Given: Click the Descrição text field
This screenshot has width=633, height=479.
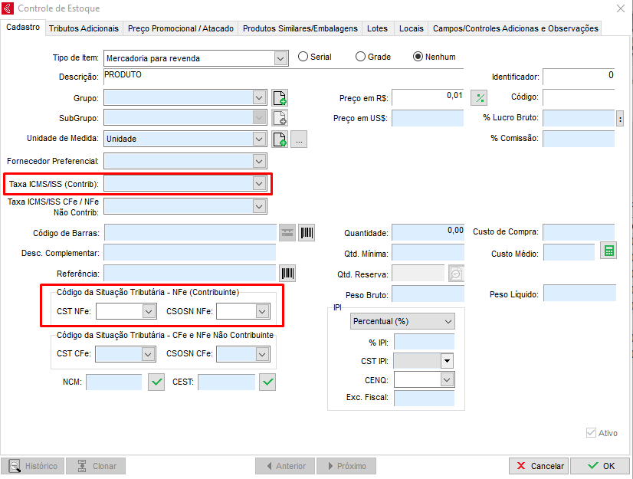Looking at the screenshot, I should point(284,76).
